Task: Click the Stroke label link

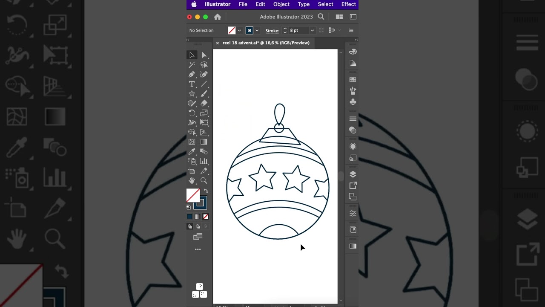Action: (272, 31)
